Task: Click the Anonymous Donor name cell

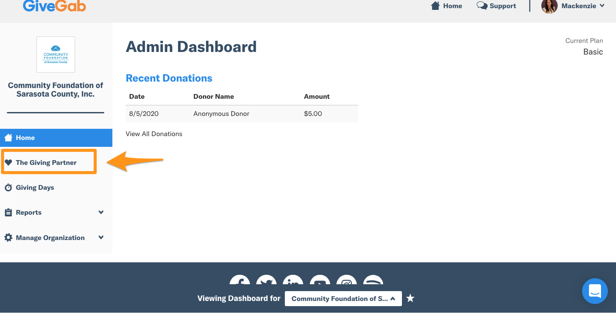Action: [x=221, y=114]
